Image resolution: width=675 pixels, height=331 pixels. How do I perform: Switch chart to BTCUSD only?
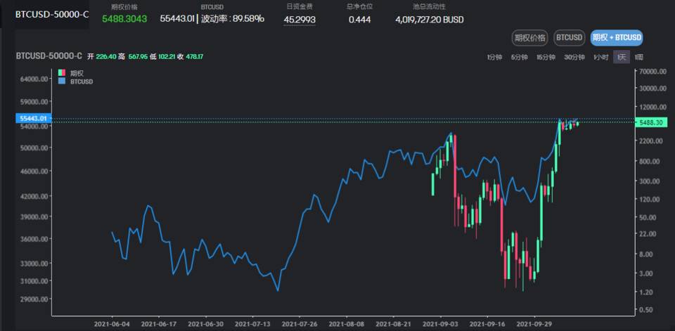(x=568, y=38)
